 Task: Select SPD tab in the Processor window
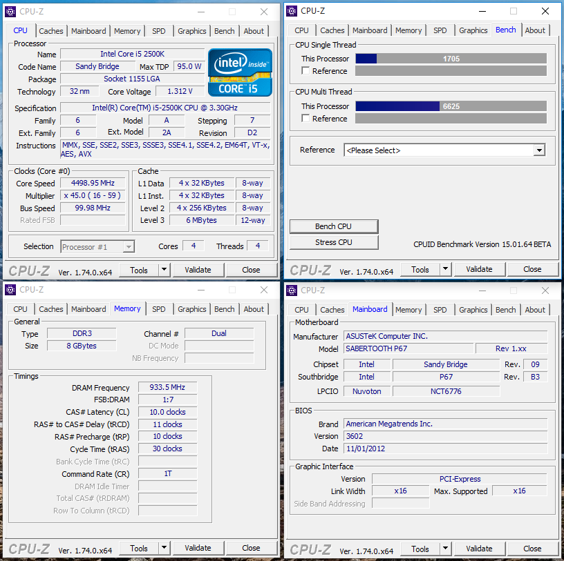(159, 31)
